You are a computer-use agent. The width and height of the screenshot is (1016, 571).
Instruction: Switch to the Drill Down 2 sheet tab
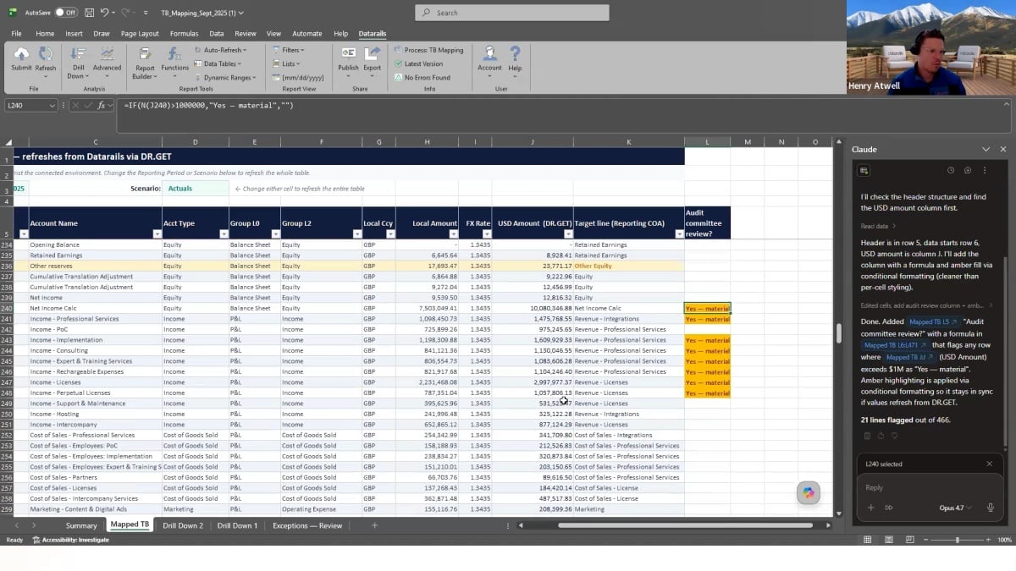tap(183, 525)
